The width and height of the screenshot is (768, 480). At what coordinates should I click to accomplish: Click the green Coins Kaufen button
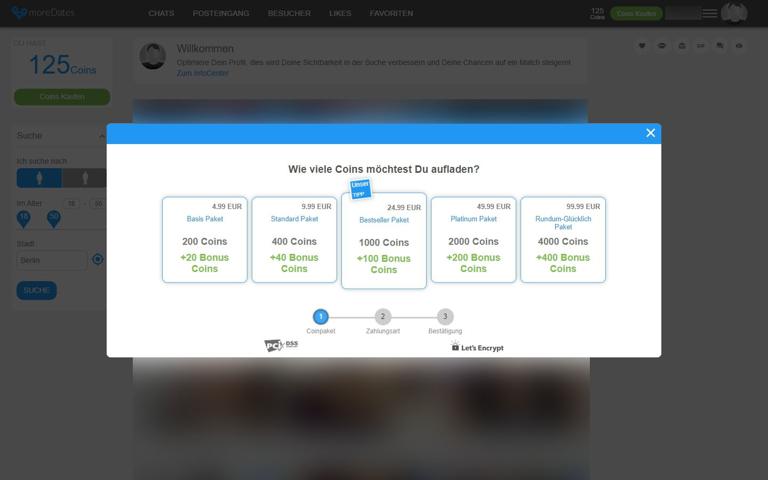tap(636, 13)
